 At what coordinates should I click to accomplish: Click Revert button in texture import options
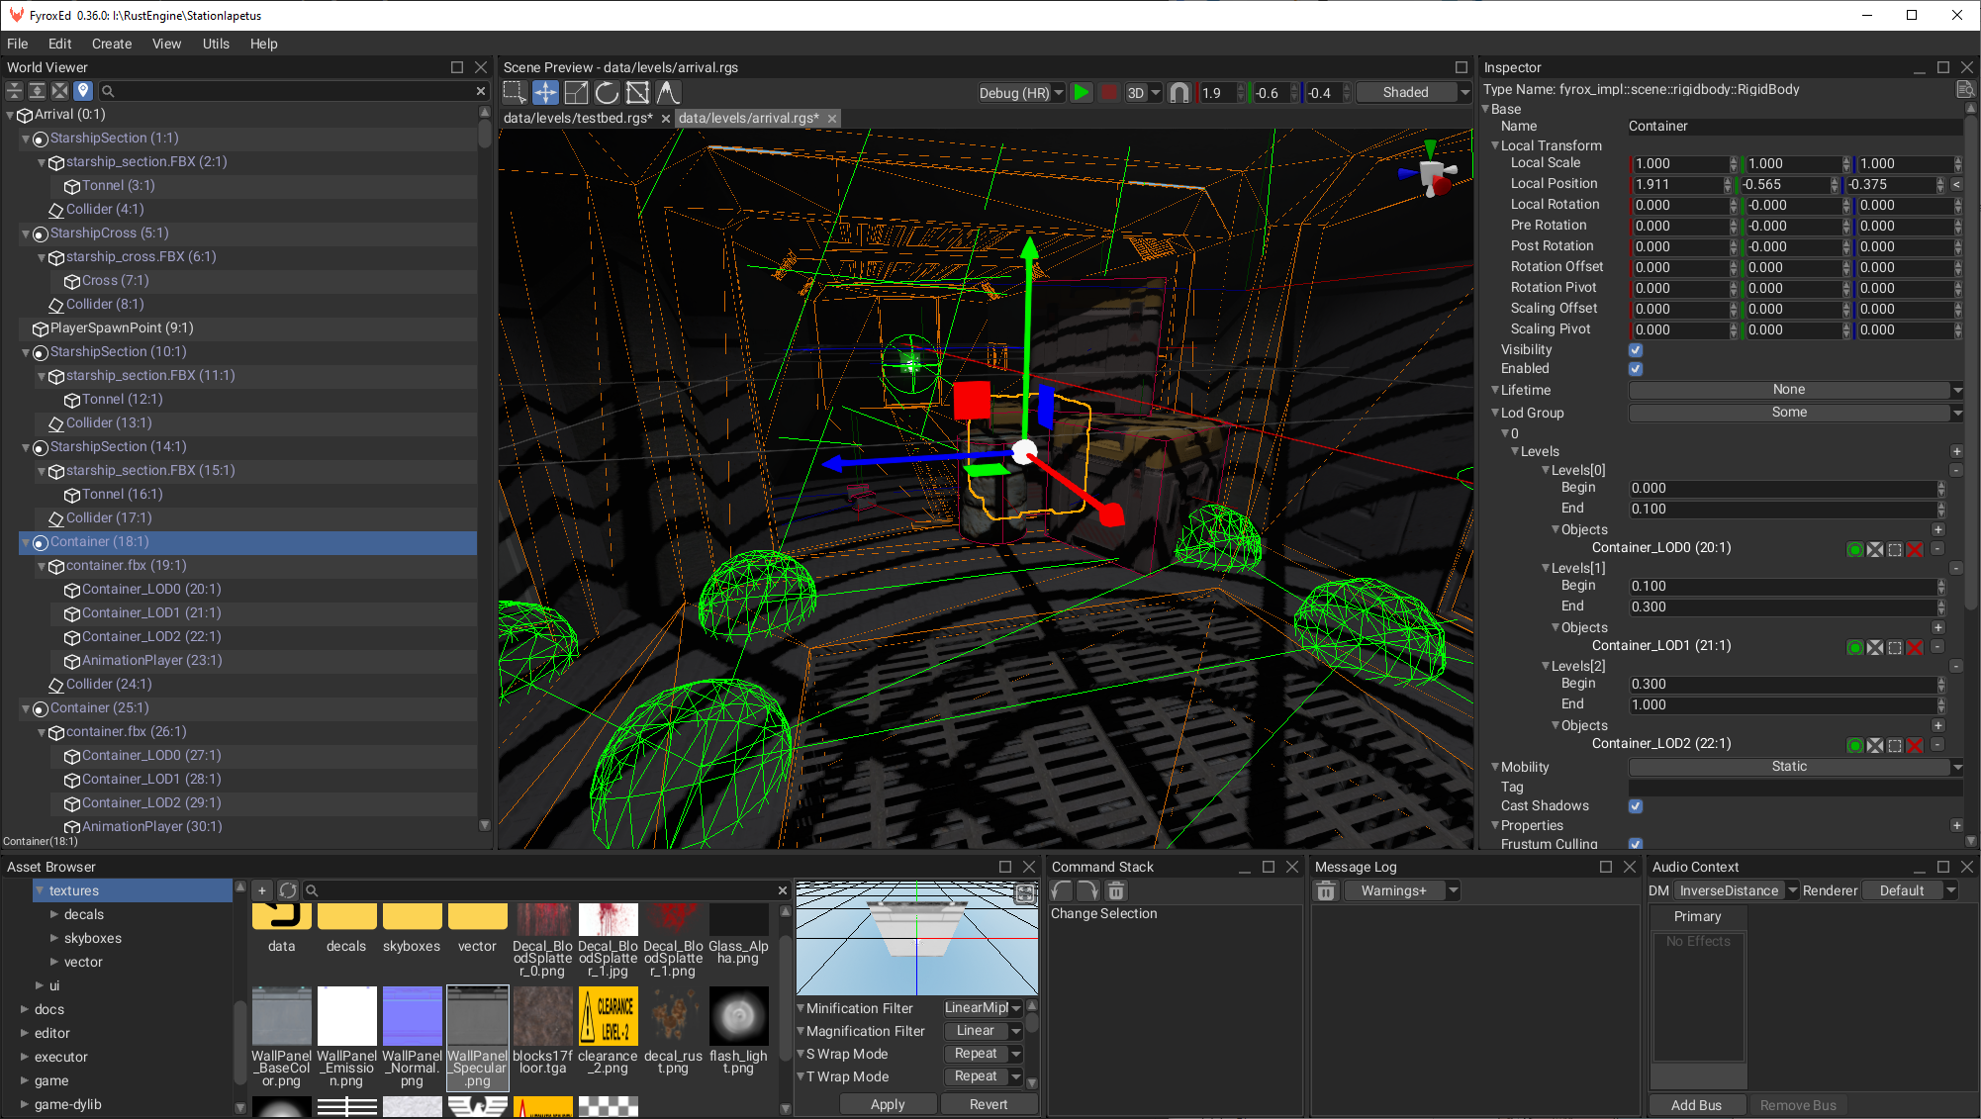click(x=989, y=1104)
